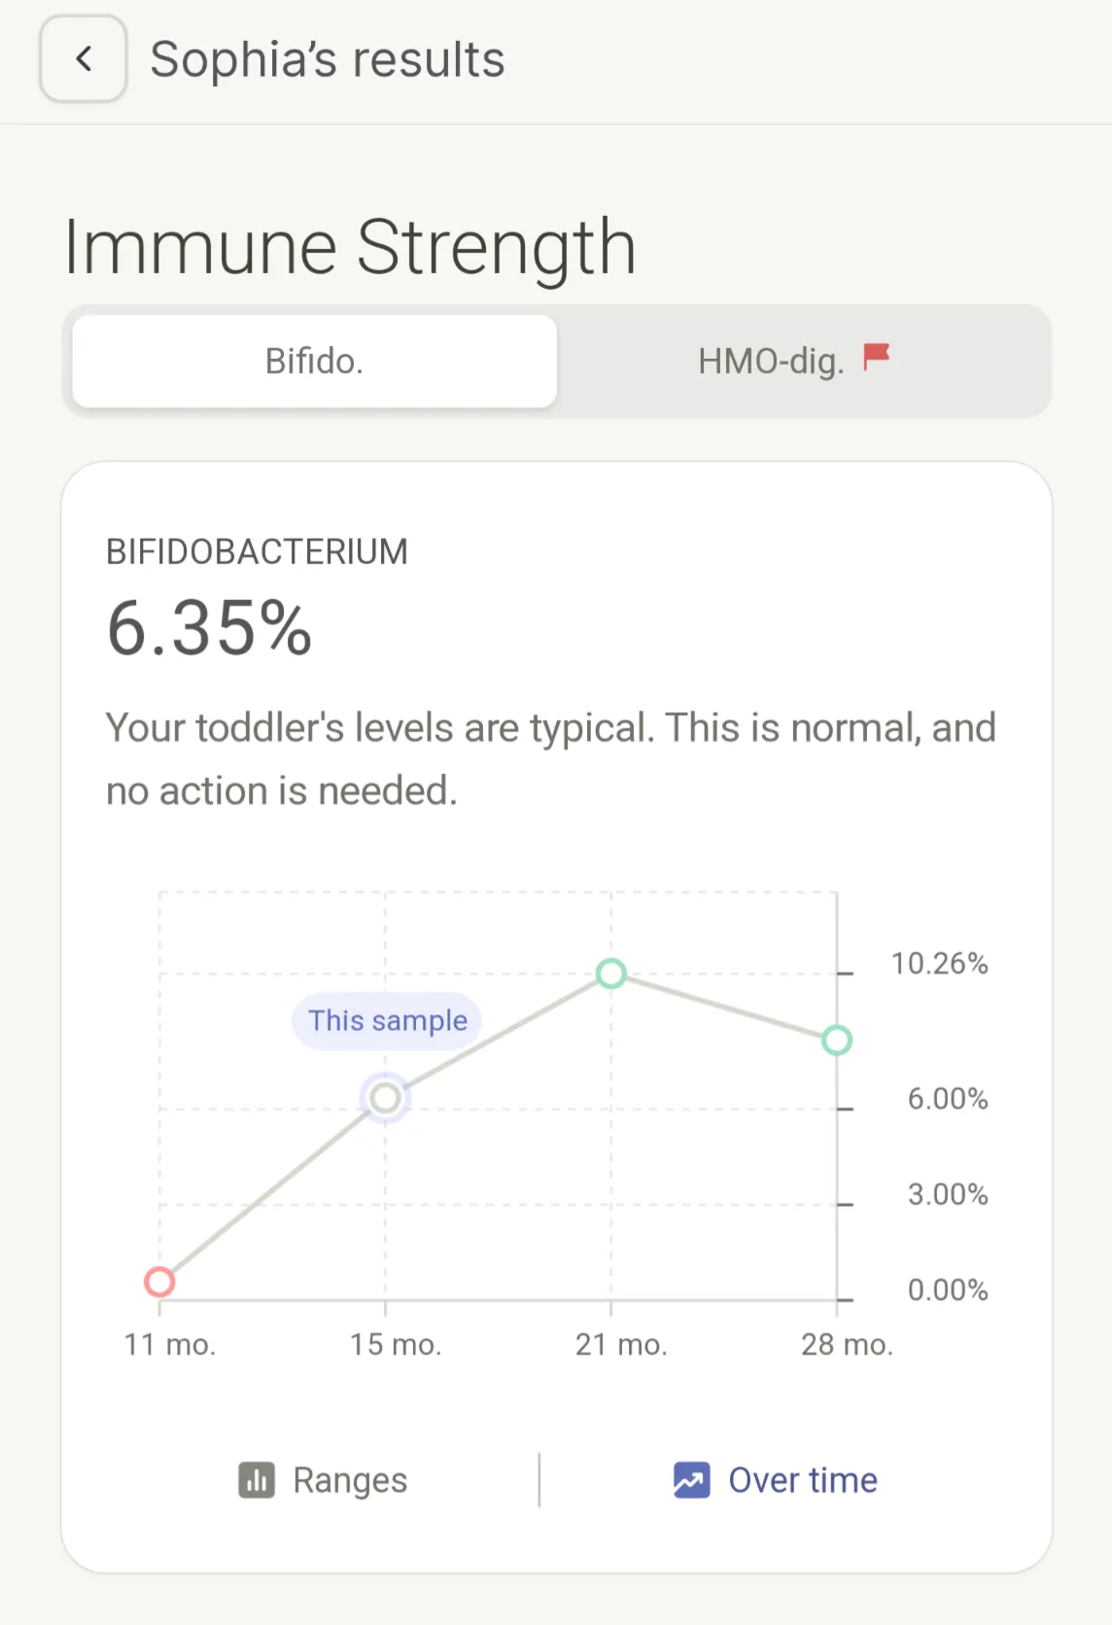Click the Over time trend chart icon
Viewport: 1112px width, 1625px height.
coord(691,1480)
